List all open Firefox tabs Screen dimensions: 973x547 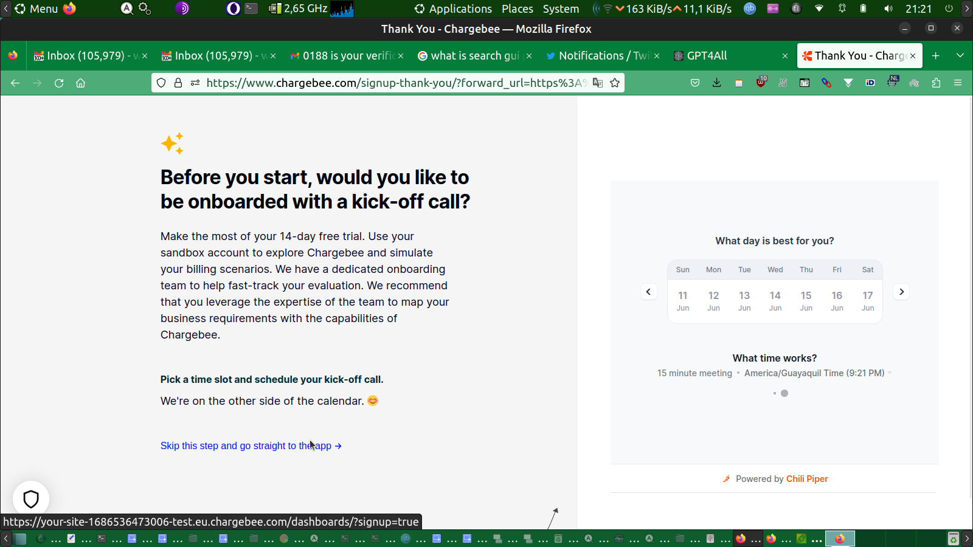(960, 56)
